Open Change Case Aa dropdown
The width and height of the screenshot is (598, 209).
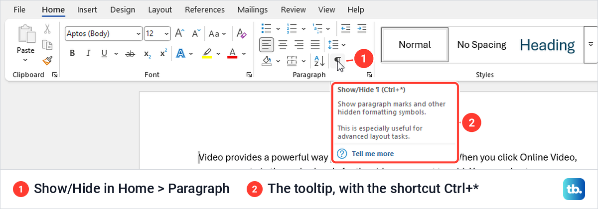(217, 34)
